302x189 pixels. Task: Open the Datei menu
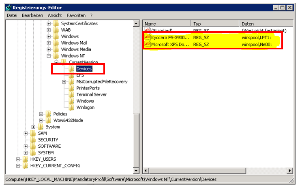click(x=12, y=15)
